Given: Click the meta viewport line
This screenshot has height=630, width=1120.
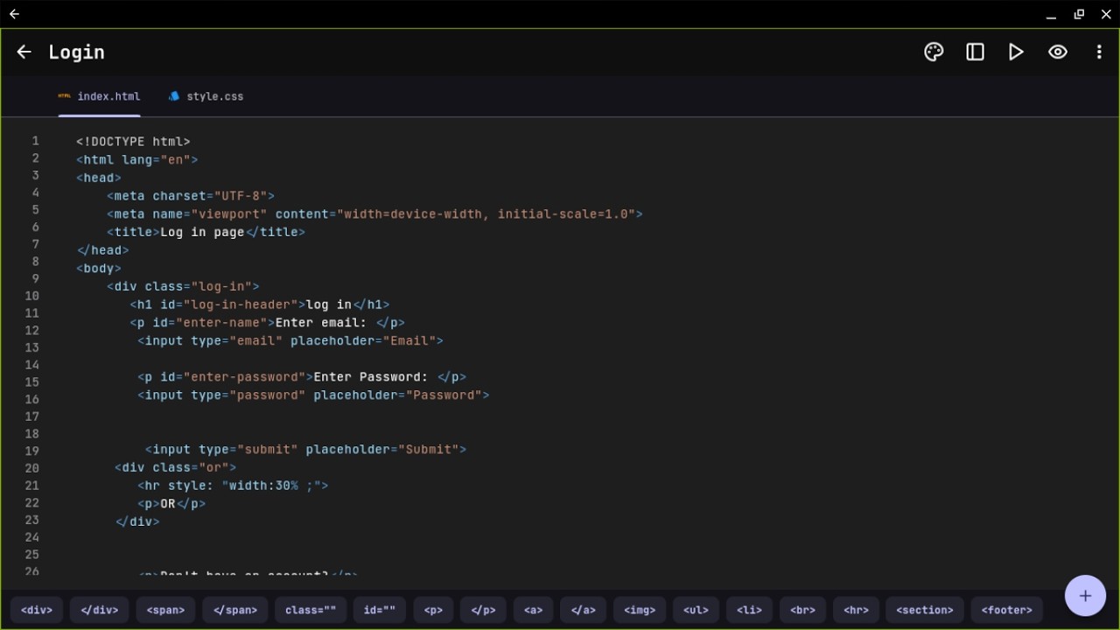Looking at the screenshot, I should [x=374, y=214].
